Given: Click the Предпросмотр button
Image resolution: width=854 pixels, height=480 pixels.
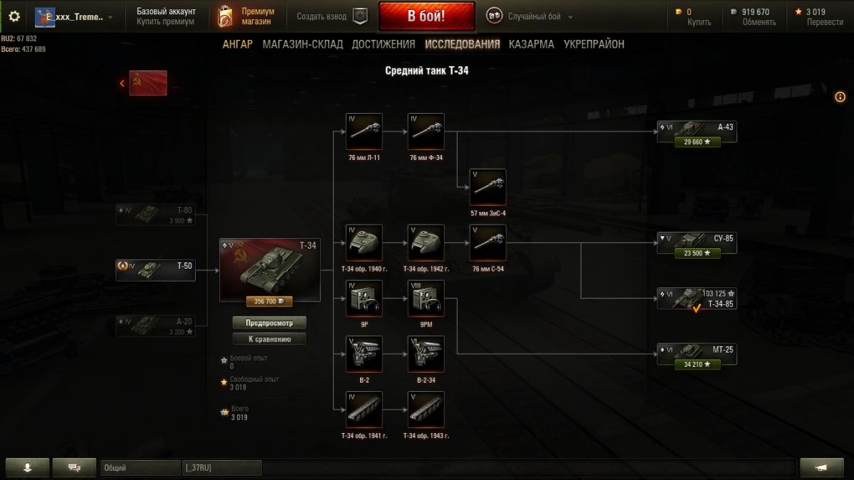Looking at the screenshot, I should (270, 323).
